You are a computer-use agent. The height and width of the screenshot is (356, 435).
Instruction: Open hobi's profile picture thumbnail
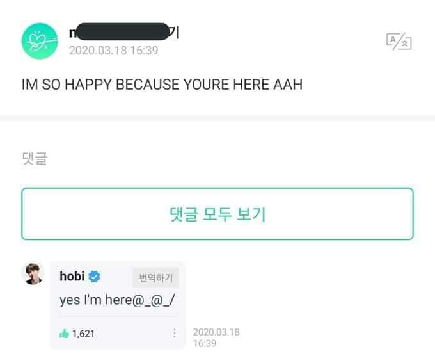(33, 273)
